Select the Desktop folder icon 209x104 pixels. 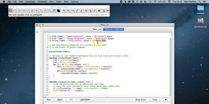click(200, 8)
